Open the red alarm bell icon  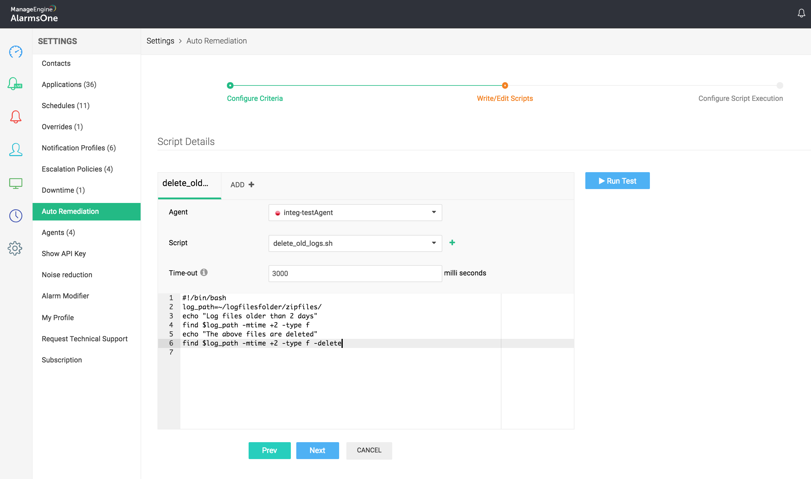point(15,117)
